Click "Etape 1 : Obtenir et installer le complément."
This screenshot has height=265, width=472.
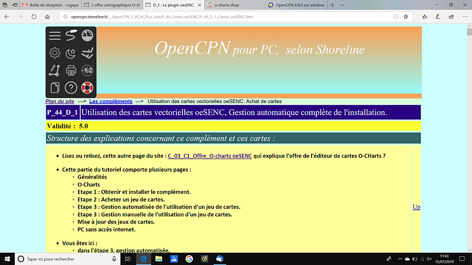(x=134, y=192)
